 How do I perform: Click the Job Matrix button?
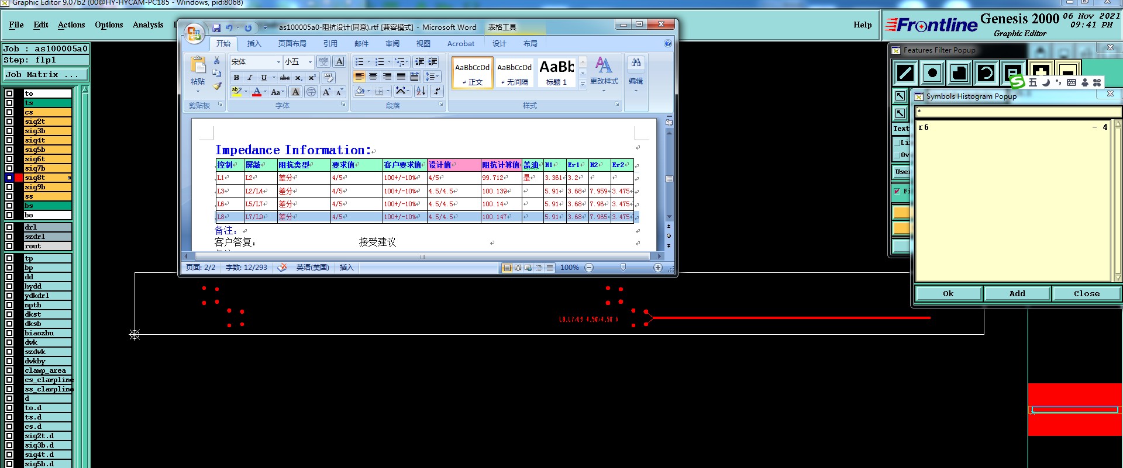click(46, 75)
